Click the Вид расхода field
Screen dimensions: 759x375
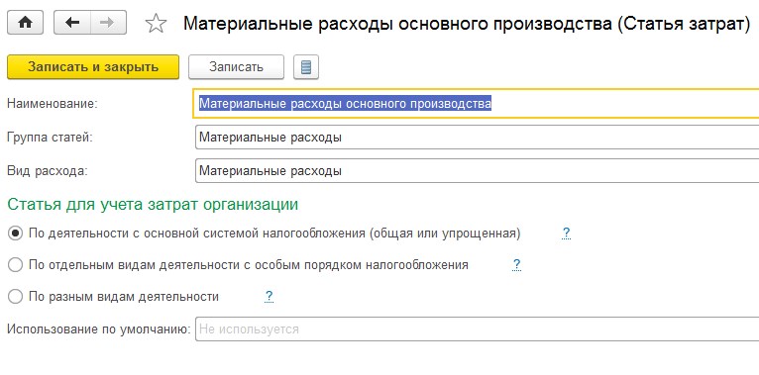point(478,171)
